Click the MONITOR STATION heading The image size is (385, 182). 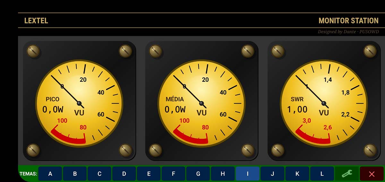pyautogui.click(x=348, y=21)
